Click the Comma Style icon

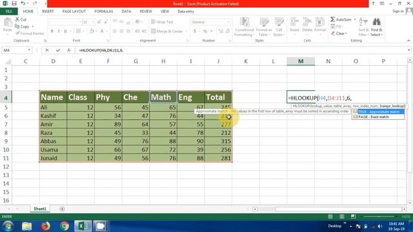point(212,32)
